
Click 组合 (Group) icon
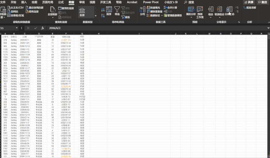coord(210,9)
